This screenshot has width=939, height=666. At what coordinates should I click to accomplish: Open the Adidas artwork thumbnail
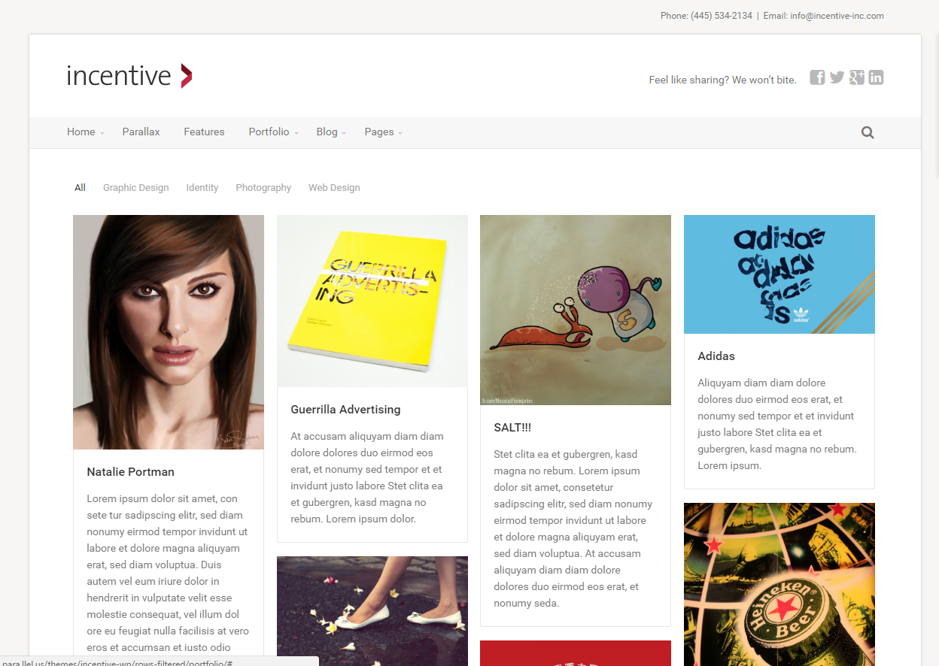pyautogui.click(x=779, y=274)
